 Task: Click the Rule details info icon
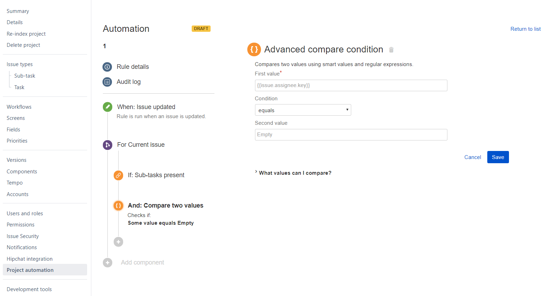coord(107,67)
